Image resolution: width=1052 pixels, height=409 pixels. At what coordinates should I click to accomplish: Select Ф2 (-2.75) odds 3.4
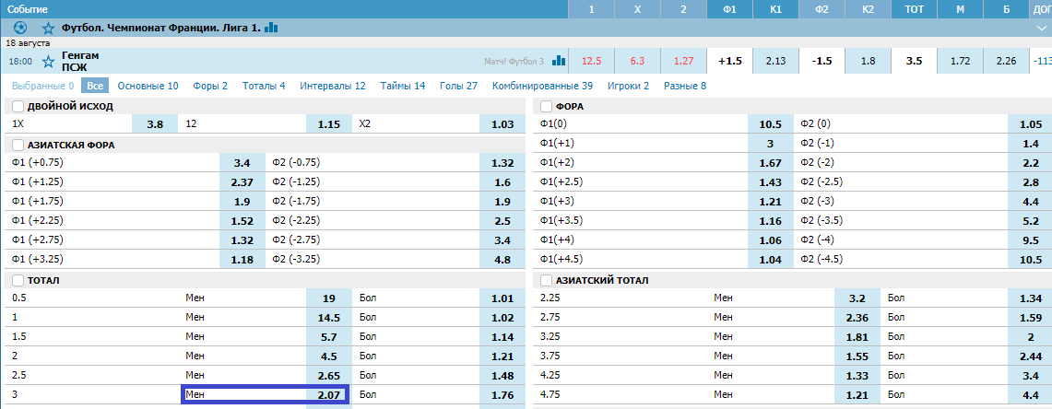click(x=502, y=240)
